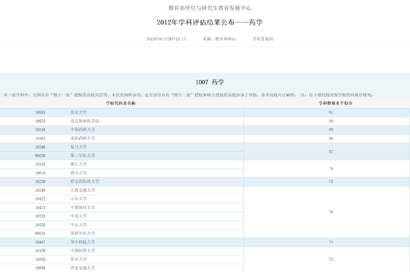Screen dimensions: 410x272
Task: Select school code 10558
Action: click(40, 224)
